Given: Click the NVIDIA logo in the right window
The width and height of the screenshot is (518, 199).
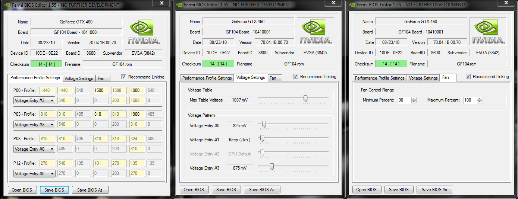Looking at the screenshot, I should (489, 32).
